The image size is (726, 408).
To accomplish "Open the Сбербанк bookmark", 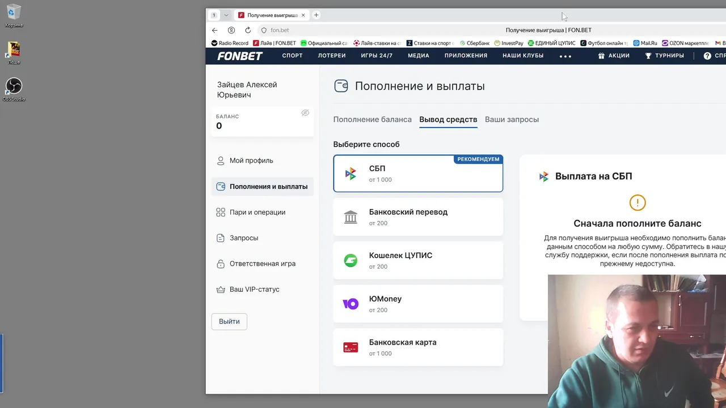I will (474, 43).
